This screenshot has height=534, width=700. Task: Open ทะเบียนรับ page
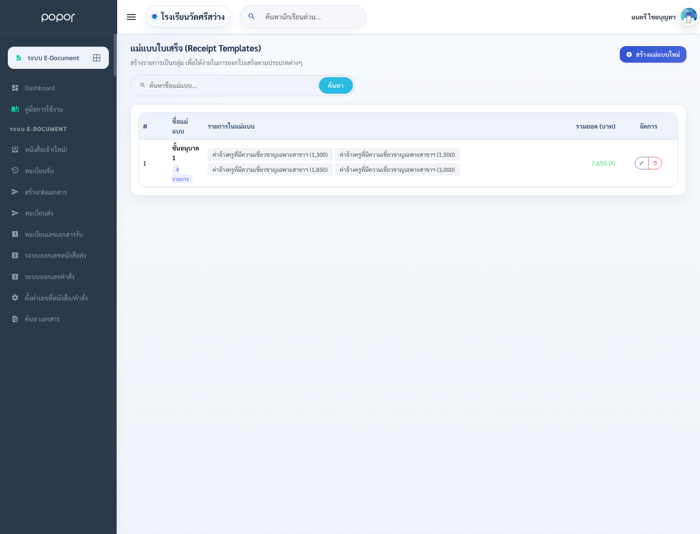(x=58, y=170)
